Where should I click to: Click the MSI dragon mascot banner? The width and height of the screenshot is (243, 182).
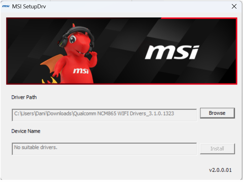(x=122, y=51)
